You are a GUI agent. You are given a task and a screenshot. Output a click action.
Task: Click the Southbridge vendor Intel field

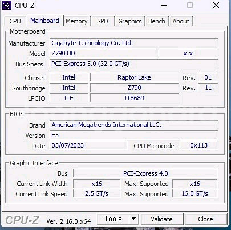pos(69,88)
